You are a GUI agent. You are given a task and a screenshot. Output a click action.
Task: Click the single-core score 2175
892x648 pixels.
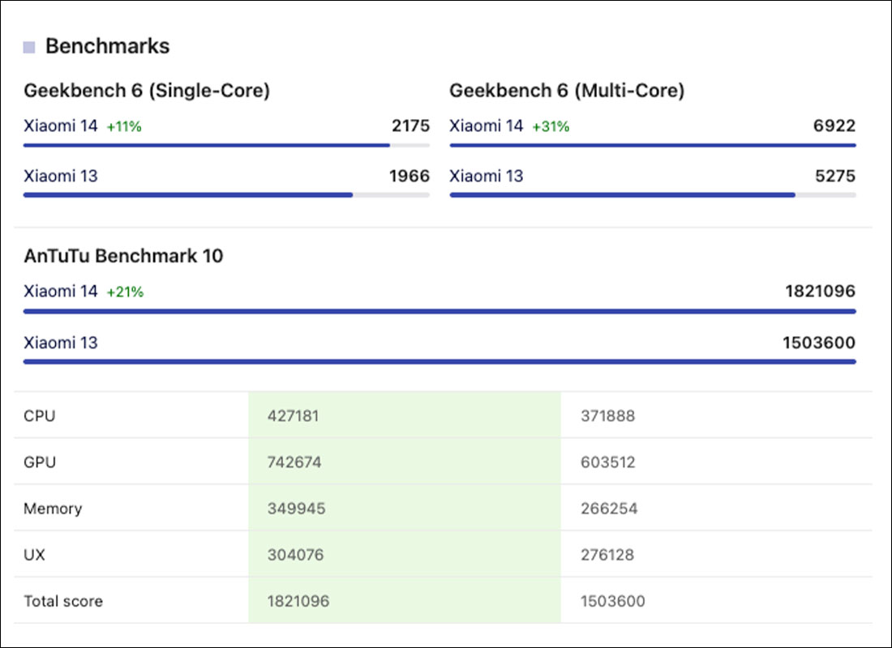411,126
